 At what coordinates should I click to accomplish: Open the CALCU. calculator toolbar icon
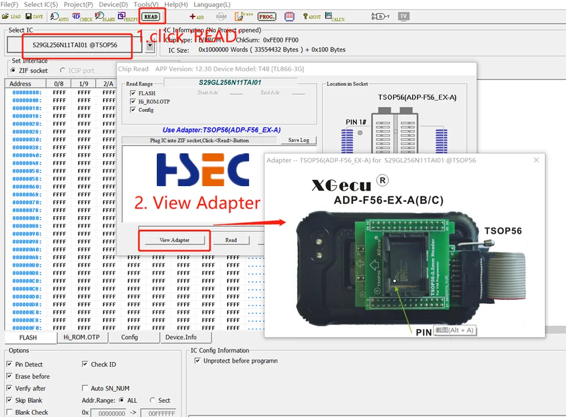[x=335, y=17]
